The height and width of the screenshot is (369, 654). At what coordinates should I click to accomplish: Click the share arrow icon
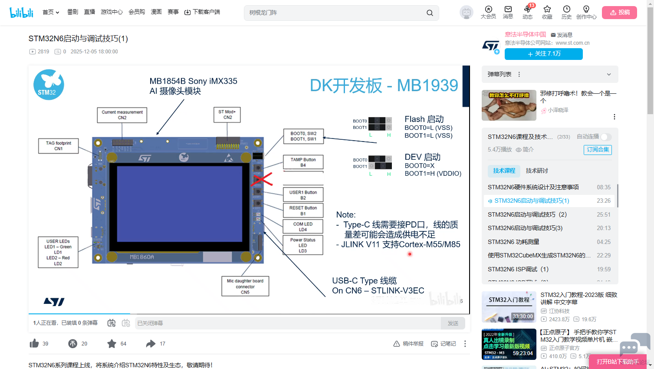click(x=151, y=343)
